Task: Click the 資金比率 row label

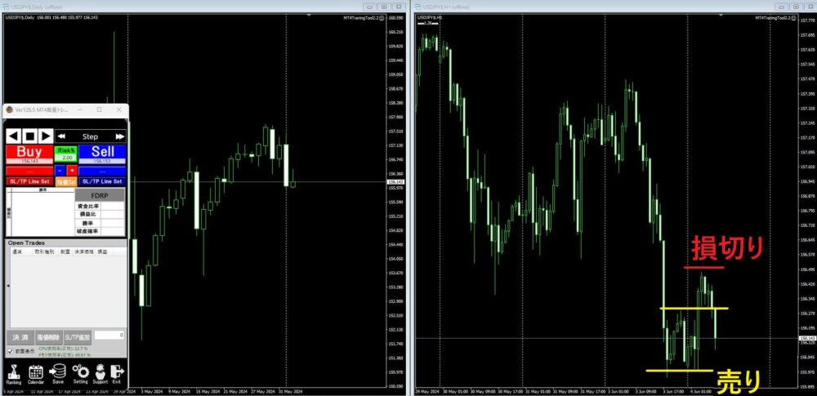Action: pyautogui.click(x=87, y=207)
